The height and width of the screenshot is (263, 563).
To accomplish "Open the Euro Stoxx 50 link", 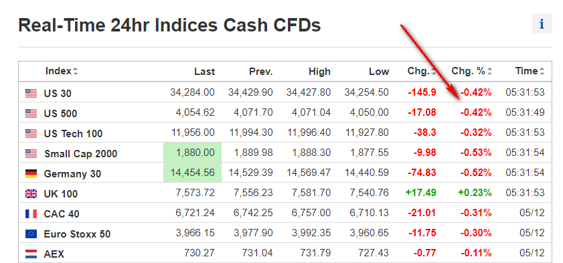I will click(77, 234).
